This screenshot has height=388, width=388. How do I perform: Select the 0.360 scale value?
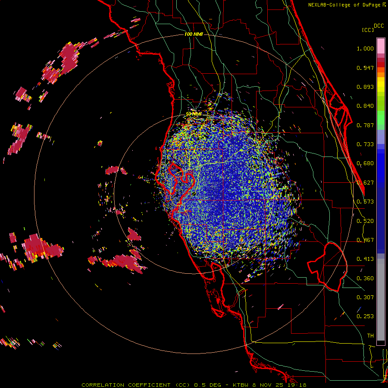coord(365,278)
